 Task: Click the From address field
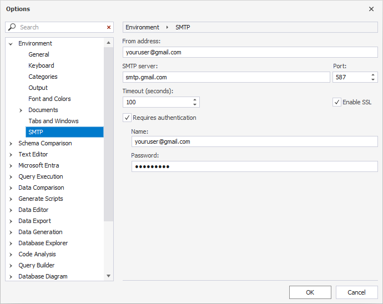point(250,52)
